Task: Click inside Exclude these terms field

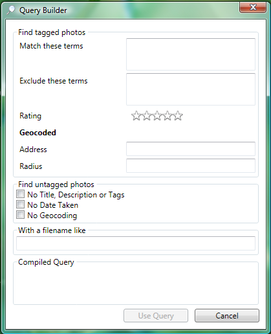Action: click(191, 89)
